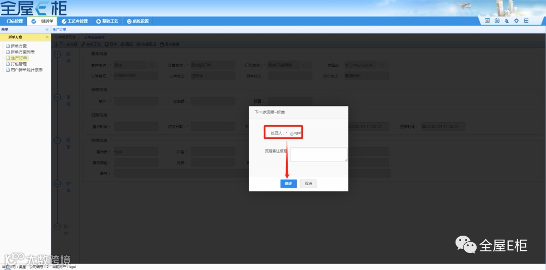Click step 4 circle 财审 in workflow
The image size is (546, 270).
[x=58, y=184]
